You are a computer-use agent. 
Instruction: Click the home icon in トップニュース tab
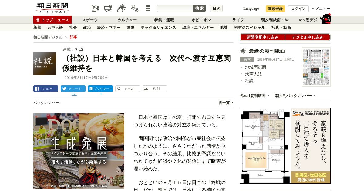pyautogui.click(x=38, y=20)
